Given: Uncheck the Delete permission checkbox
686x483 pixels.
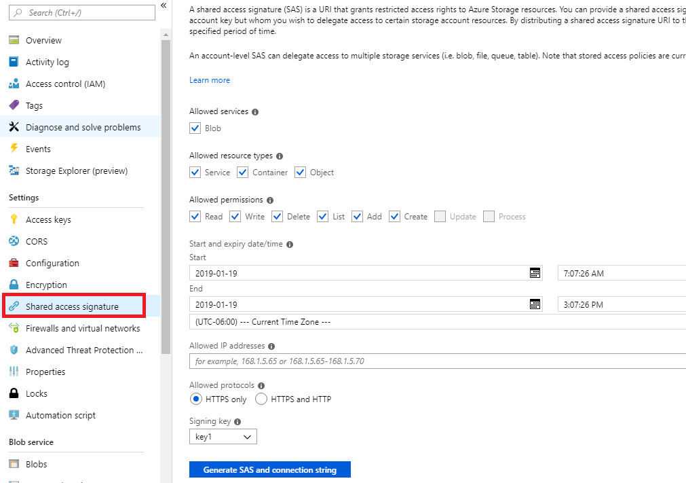Looking at the screenshot, I should (278, 217).
